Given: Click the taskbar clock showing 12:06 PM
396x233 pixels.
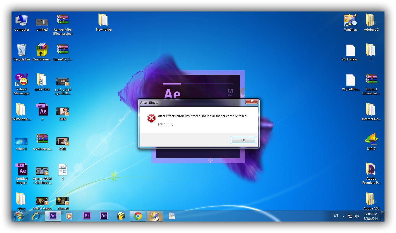Looking at the screenshot, I should click(370, 216).
